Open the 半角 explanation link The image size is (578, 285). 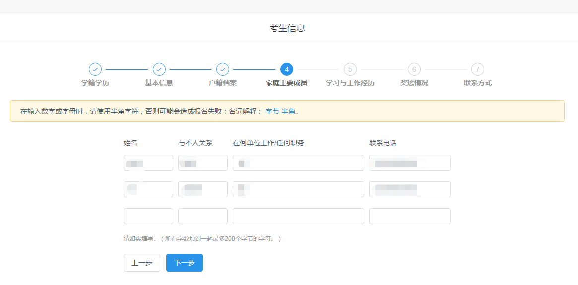(x=288, y=111)
